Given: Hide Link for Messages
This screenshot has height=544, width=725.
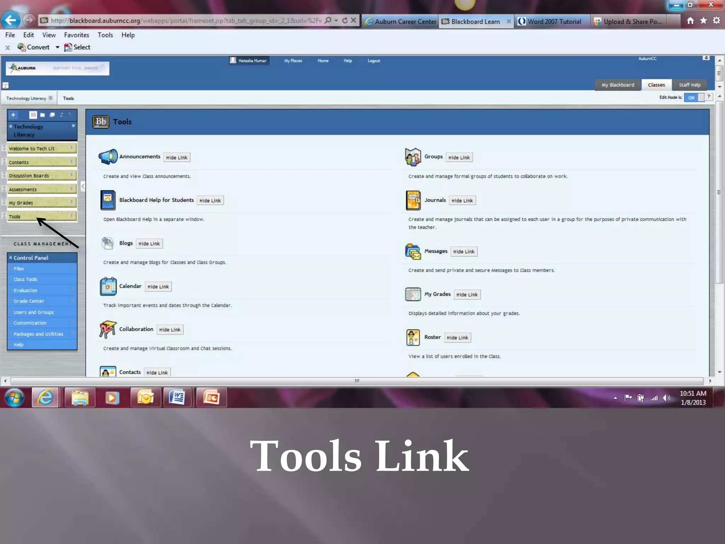Looking at the screenshot, I should point(464,251).
